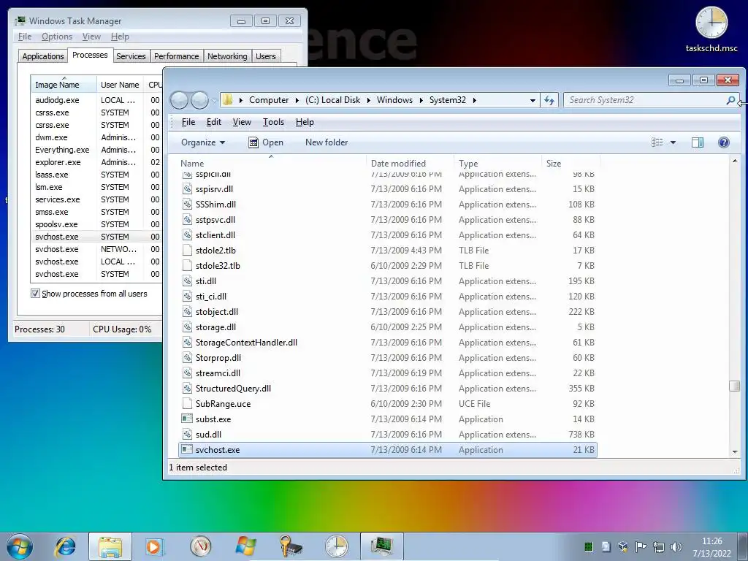Screen dimensions: 748x561
Task: Select the explorer.exe process row
Action: tap(96, 162)
